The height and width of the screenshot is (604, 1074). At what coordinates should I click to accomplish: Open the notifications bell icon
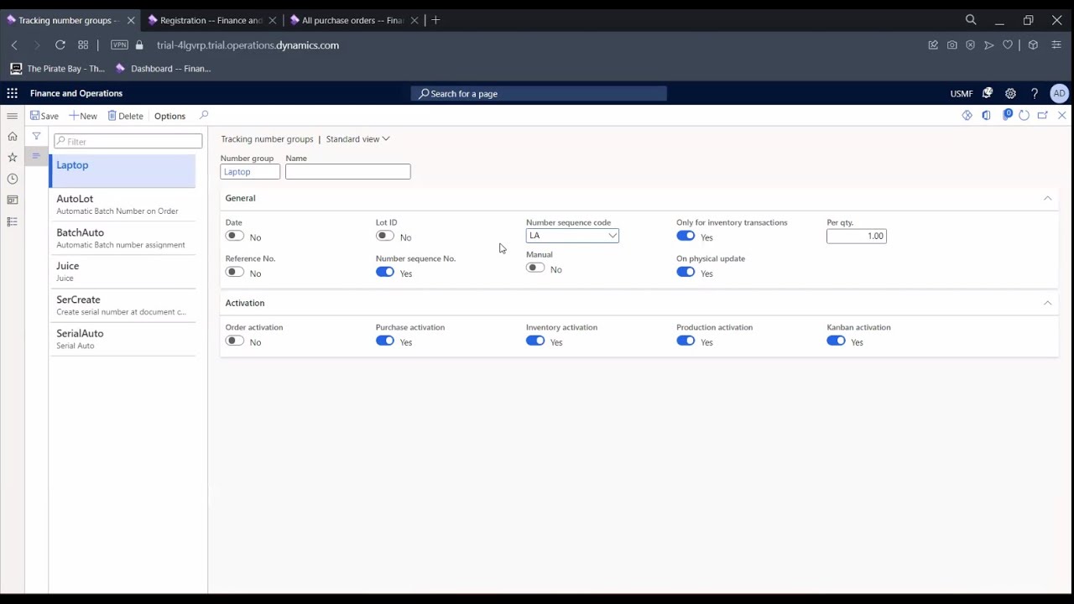pyautogui.click(x=988, y=93)
